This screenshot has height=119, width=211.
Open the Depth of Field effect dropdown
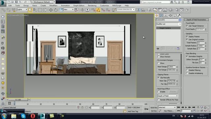click(x=168, y=96)
